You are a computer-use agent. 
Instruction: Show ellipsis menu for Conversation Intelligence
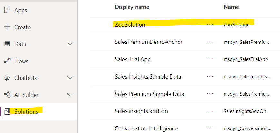(210, 128)
